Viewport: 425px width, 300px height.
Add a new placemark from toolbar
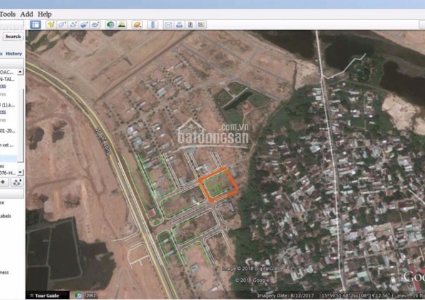pos(51,24)
